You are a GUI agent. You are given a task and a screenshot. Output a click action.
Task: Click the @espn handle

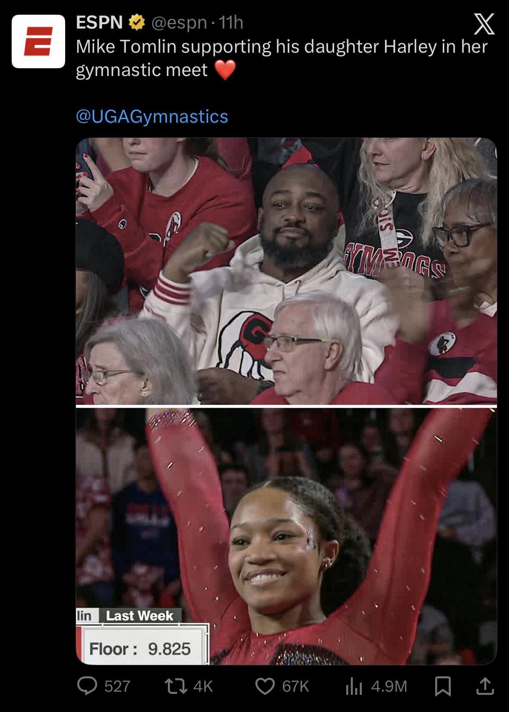tap(179, 22)
